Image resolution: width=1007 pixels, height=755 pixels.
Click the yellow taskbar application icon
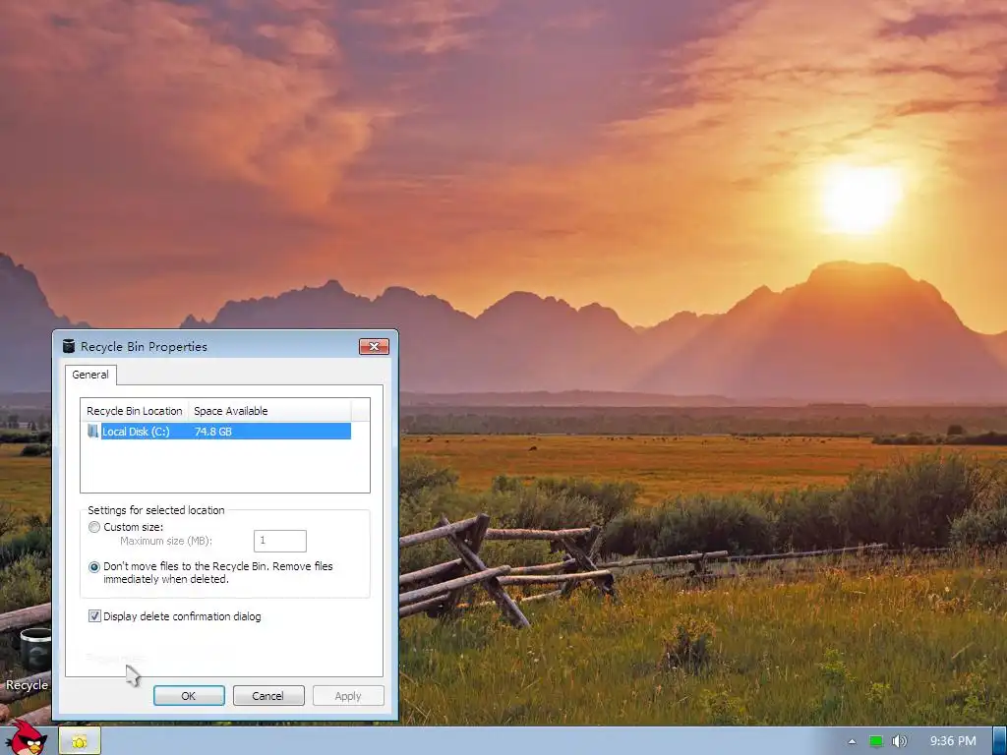point(80,741)
